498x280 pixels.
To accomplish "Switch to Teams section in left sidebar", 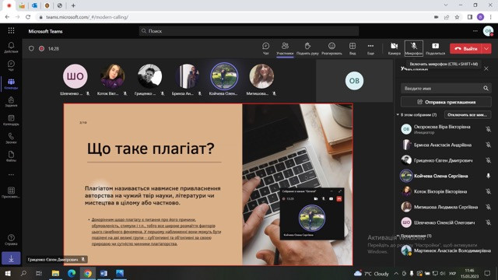I will click(11, 84).
